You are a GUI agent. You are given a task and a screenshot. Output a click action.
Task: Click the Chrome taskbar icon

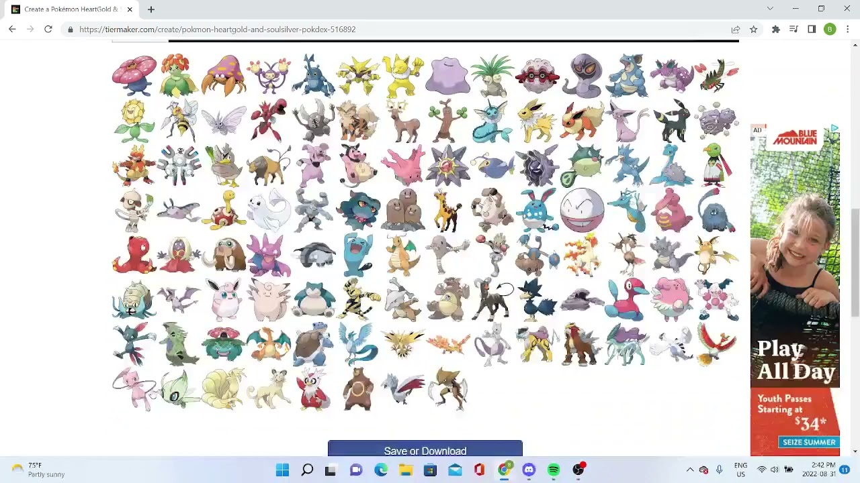[x=504, y=470]
